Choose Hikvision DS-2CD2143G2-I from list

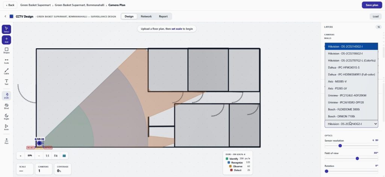352,46
